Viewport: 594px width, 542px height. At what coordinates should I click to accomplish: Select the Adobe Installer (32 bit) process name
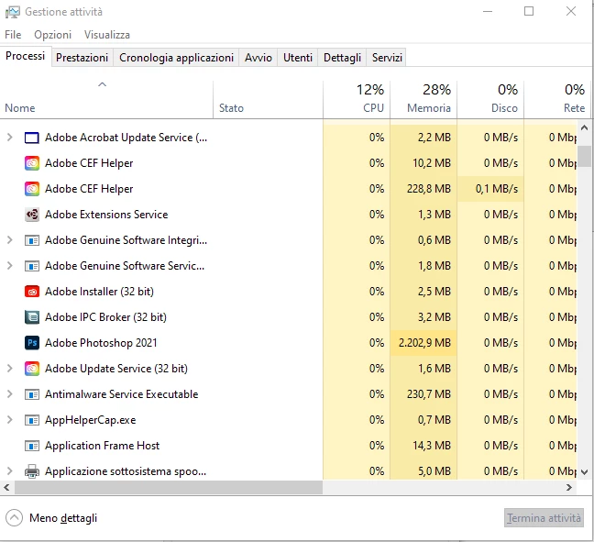click(x=99, y=292)
